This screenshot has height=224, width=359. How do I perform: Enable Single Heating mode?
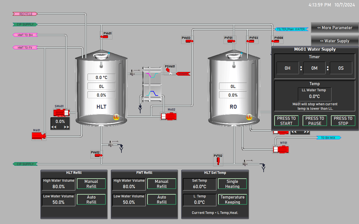tap(233, 184)
